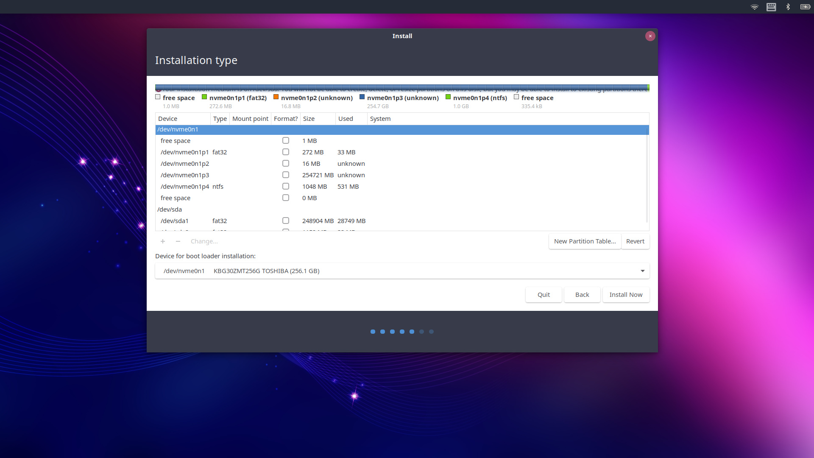The width and height of the screenshot is (814, 458).
Task: Click the battery status icon
Action: [x=805, y=7]
